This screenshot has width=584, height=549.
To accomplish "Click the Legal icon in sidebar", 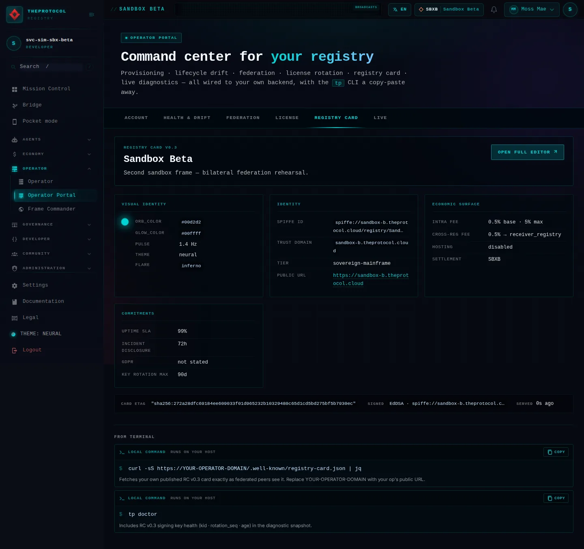I will 15,318.
